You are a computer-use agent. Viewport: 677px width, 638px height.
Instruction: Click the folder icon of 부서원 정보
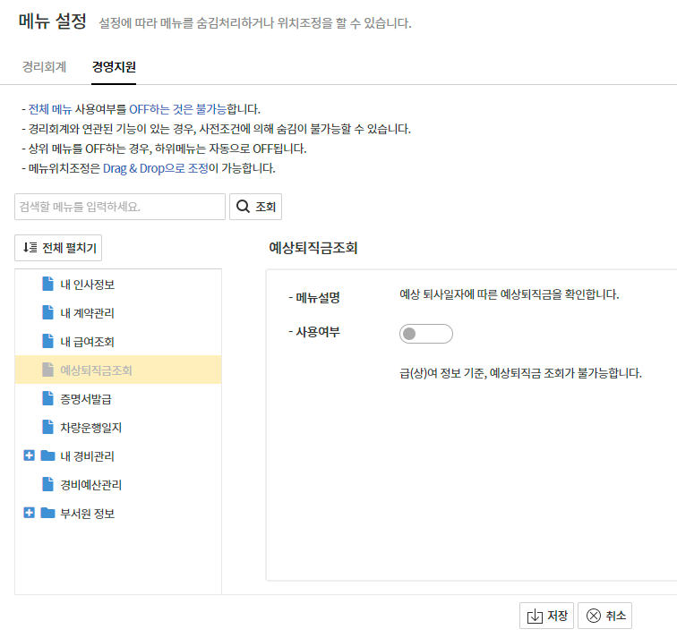point(47,514)
